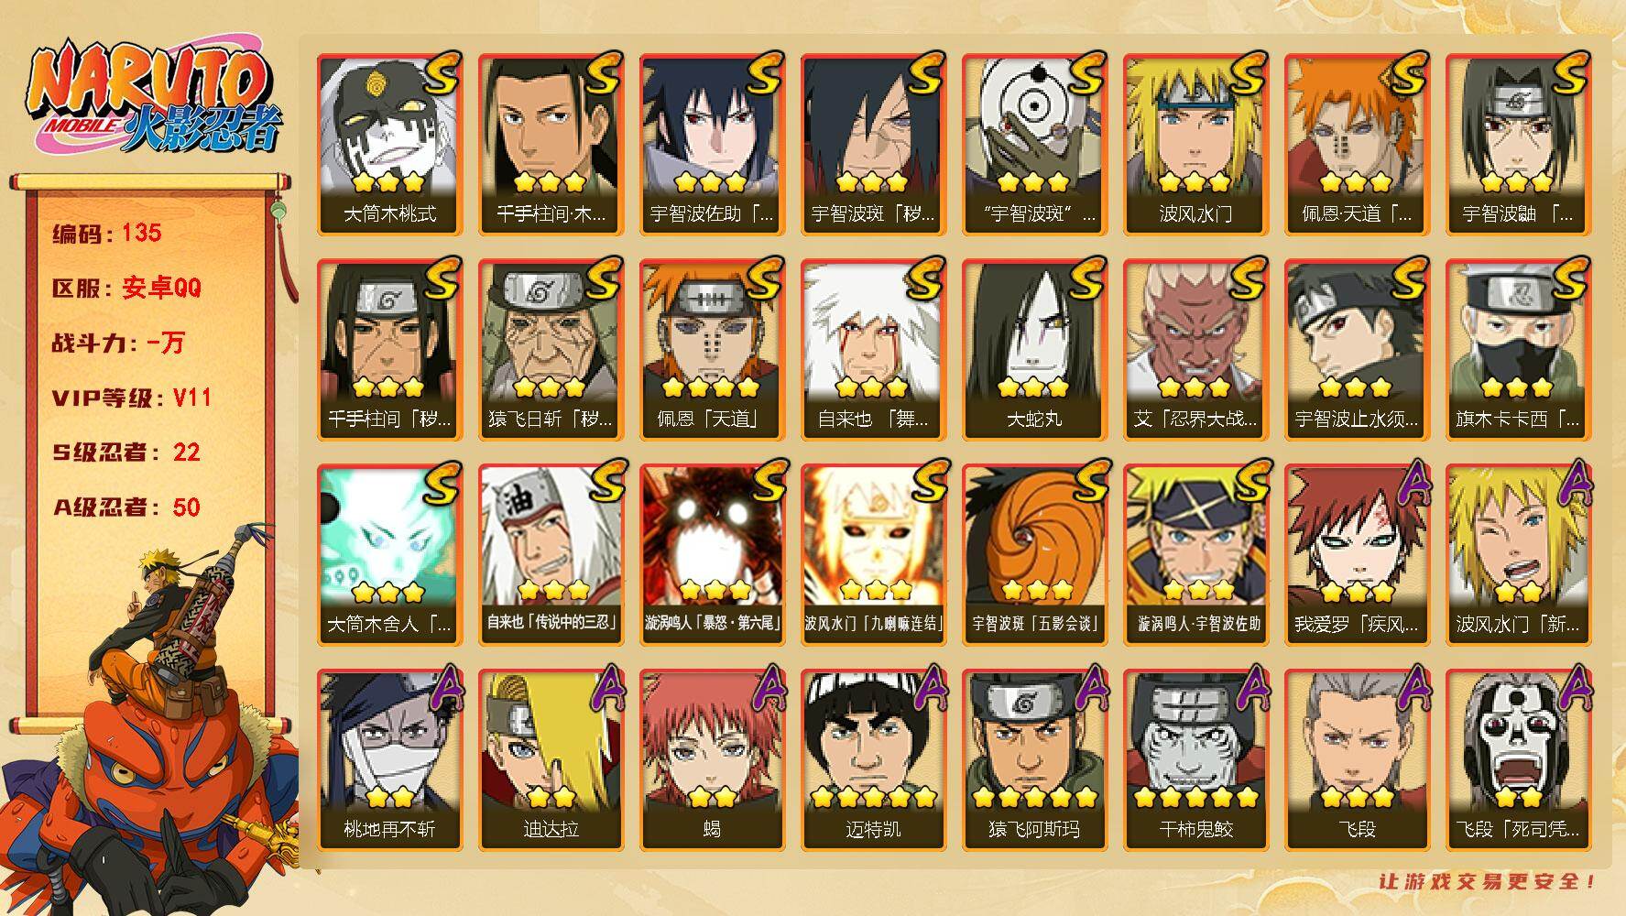Choose the 迈特凯 ninja card
This screenshot has width=1626, height=916.
point(873,760)
